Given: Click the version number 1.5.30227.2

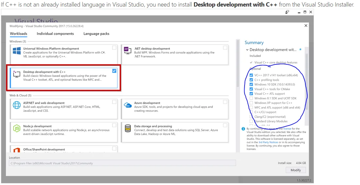Looking at the screenshot, I should (x=304, y=180).
